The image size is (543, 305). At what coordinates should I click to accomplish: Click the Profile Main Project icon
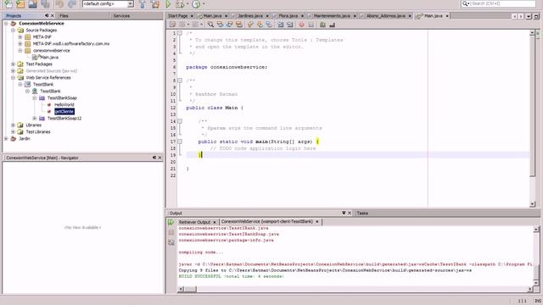pyautogui.click(x=196, y=3)
